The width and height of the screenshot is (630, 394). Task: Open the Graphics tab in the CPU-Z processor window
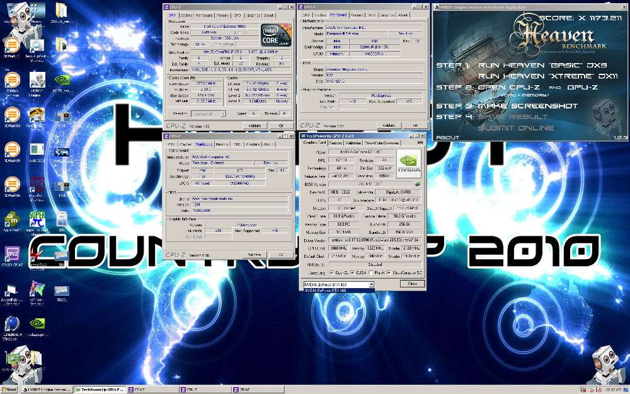[x=253, y=15]
